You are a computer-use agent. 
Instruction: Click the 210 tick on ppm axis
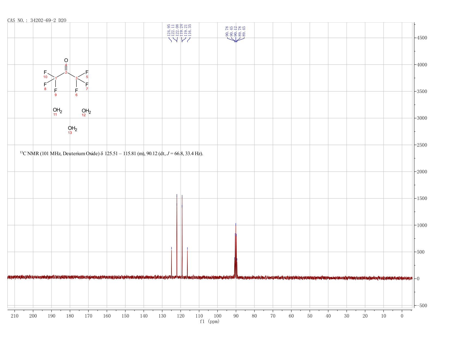pos(15,316)
